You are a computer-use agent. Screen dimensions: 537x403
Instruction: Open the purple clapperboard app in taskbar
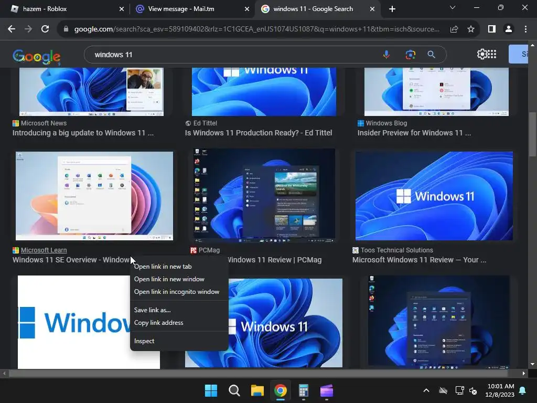pos(327,390)
